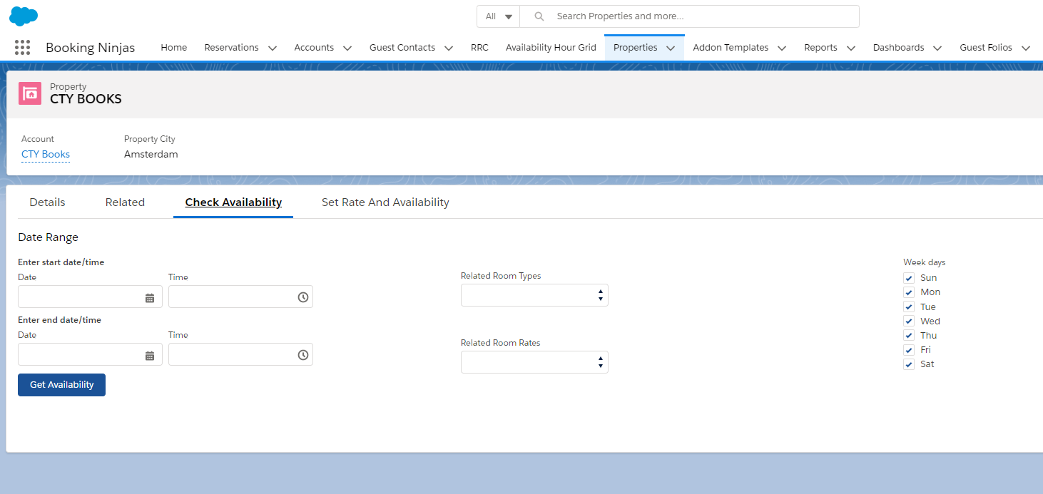Click the pink Property record icon
The image size is (1043, 494).
click(30, 93)
